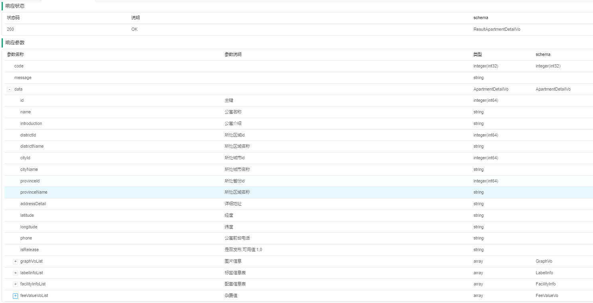The image size is (593, 303).
Task: Select status code 200 cell
Action: point(10,30)
